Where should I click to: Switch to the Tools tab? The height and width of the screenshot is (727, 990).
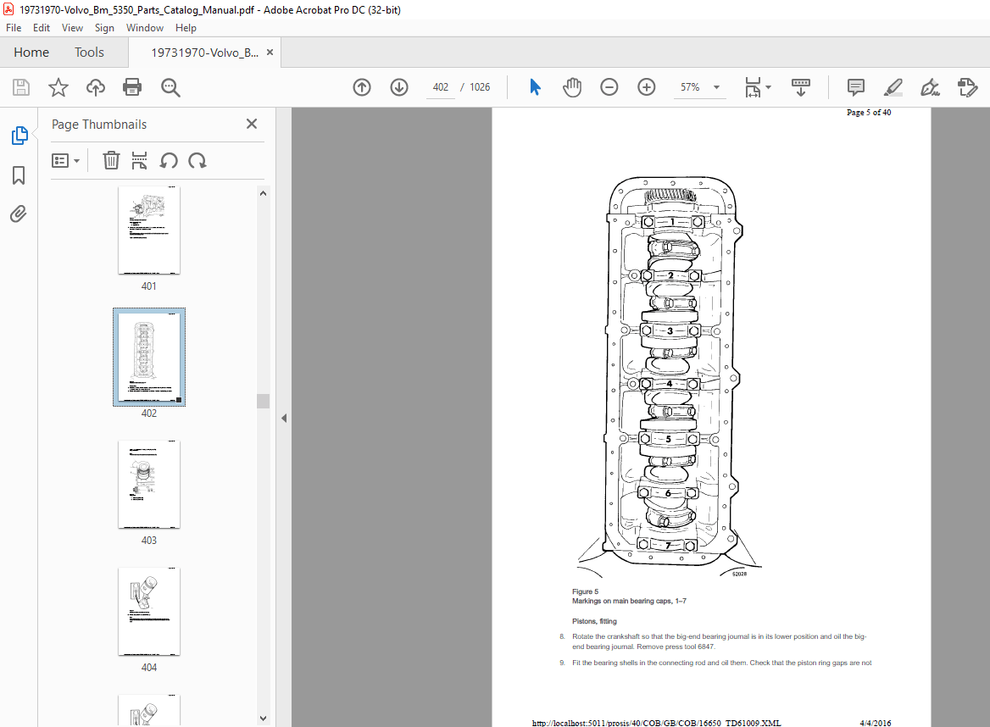pyautogui.click(x=89, y=53)
